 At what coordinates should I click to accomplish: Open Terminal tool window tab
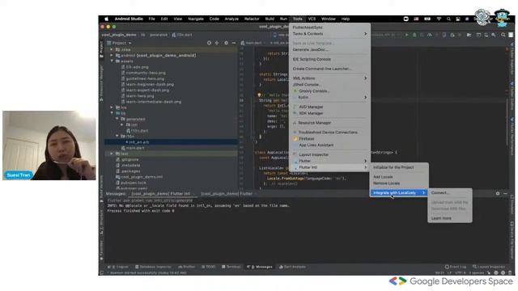(231, 267)
